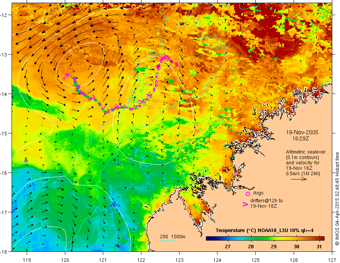The width and height of the screenshot is (340, 263).
Task: Click the '126' longitude axis label
Action: coord(294,260)
